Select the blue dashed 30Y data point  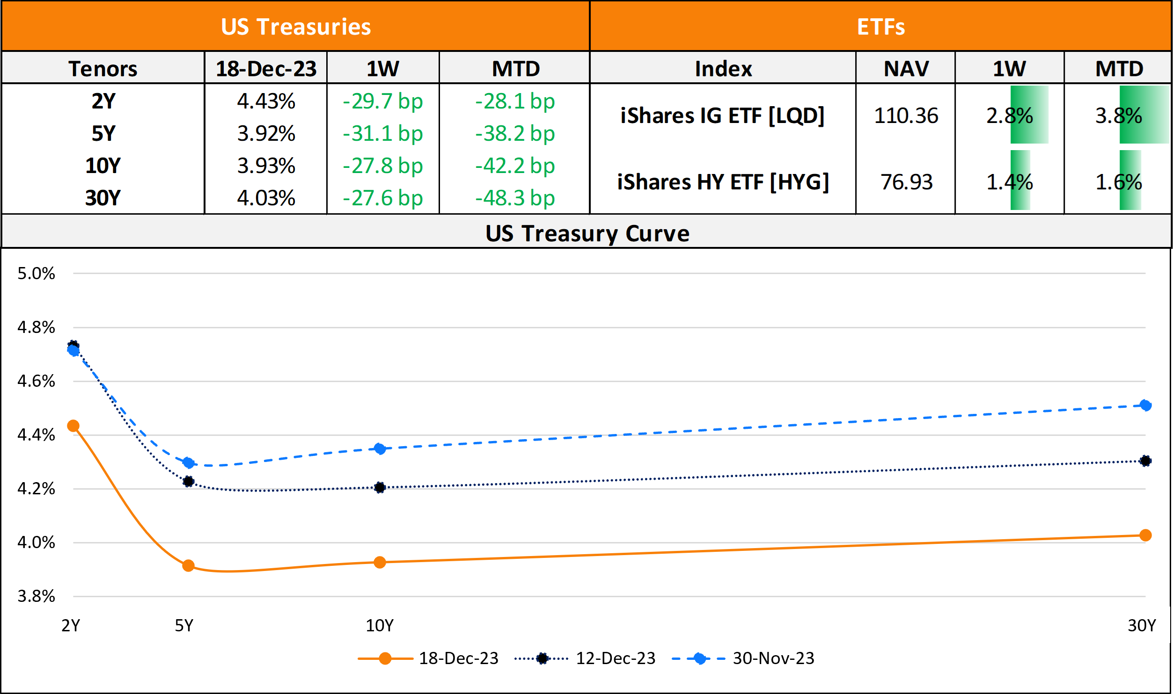tap(1145, 405)
